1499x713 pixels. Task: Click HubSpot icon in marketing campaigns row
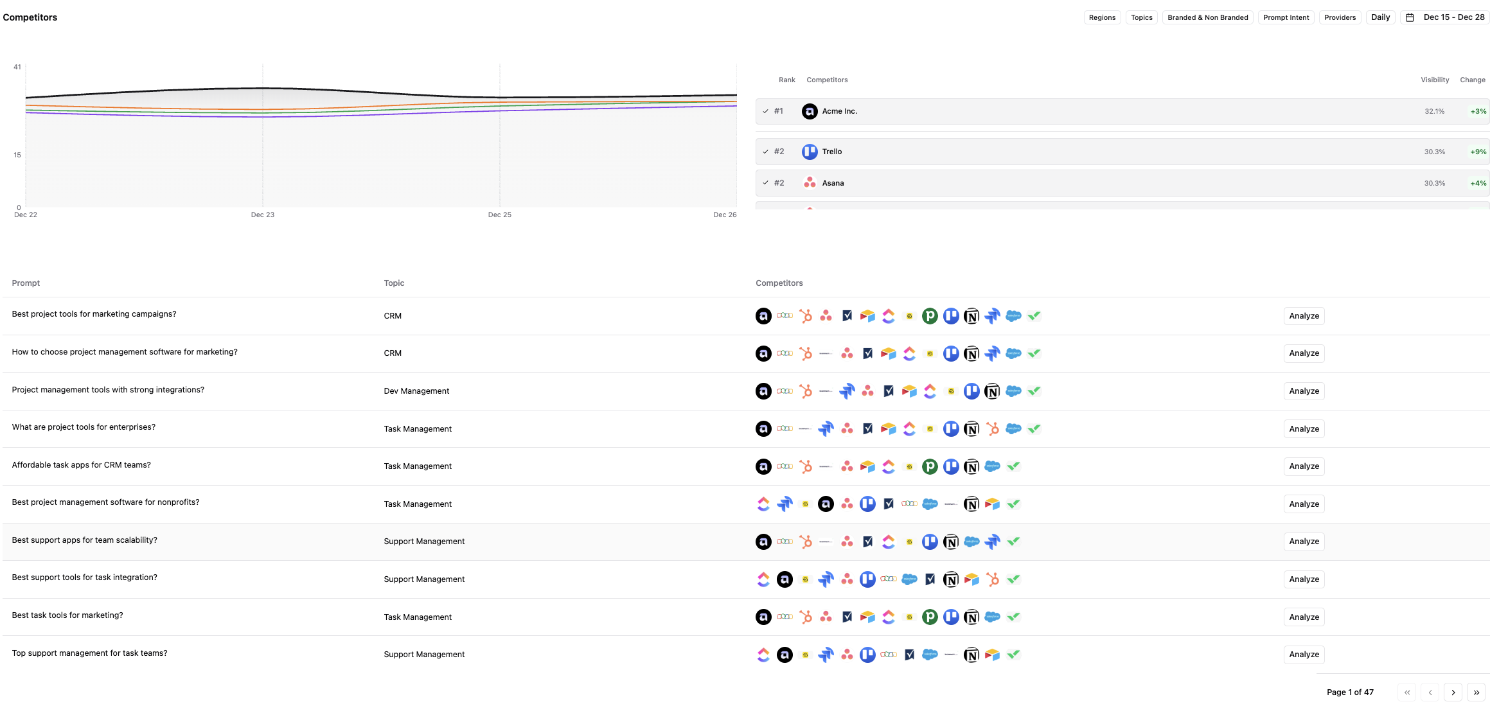click(805, 316)
